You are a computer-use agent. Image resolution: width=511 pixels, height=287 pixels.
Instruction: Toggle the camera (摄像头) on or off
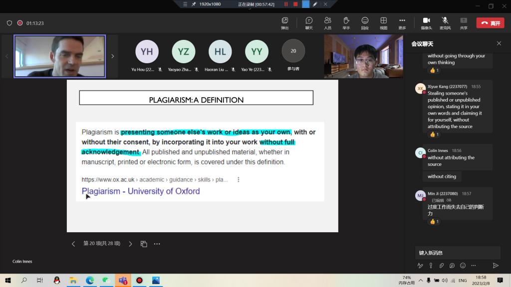click(426, 22)
